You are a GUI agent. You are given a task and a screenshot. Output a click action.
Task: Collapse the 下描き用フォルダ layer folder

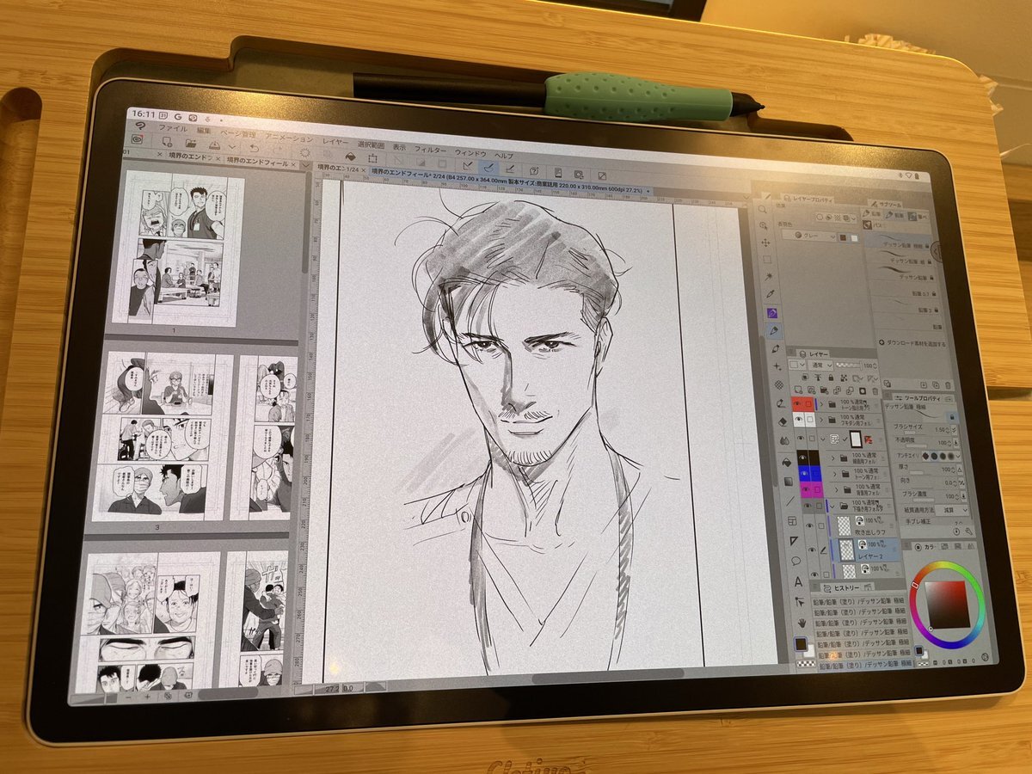(x=832, y=505)
